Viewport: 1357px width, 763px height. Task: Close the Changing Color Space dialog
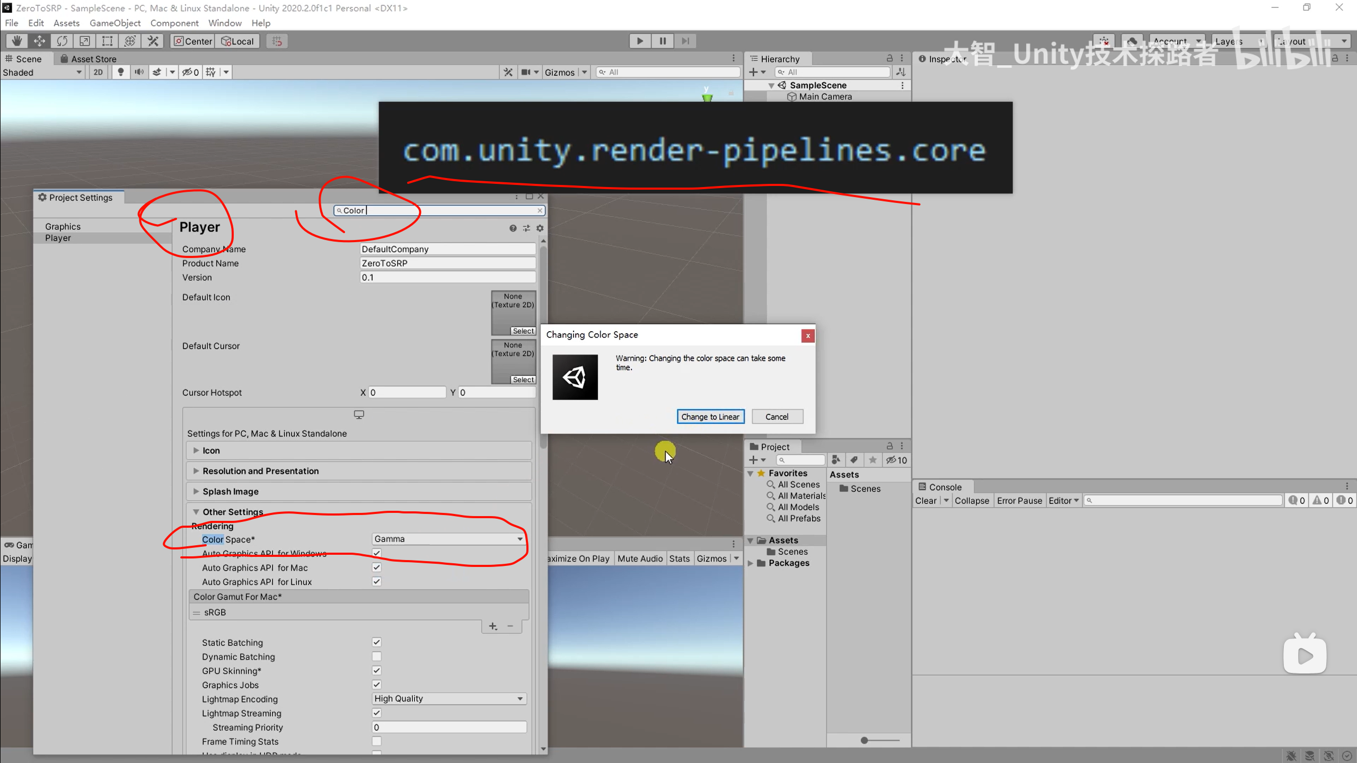(807, 335)
